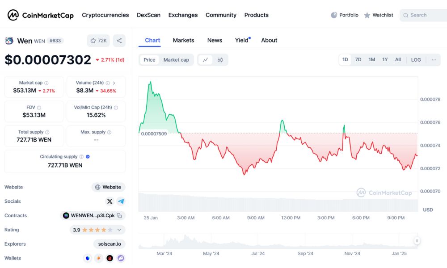Show Vol/Mkt Cap (24h) info icon
Image resolution: width=447 pixels, height=268 pixels.
[x=116, y=108]
